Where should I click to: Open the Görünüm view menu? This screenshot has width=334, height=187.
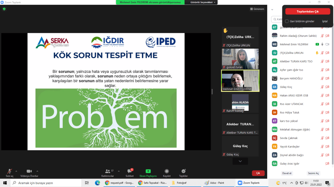click(x=257, y=9)
